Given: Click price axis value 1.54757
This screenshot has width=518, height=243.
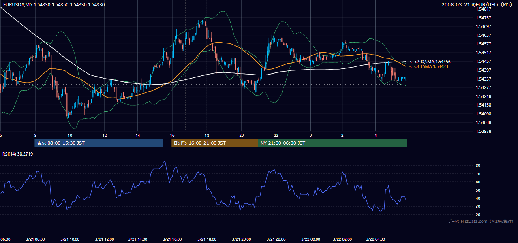Looking at the screenshot, I should [484, 18].
